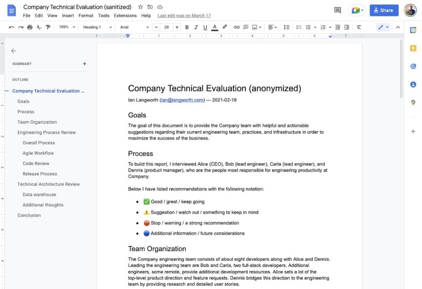Toggle bold formatting

tap(187, 27)
